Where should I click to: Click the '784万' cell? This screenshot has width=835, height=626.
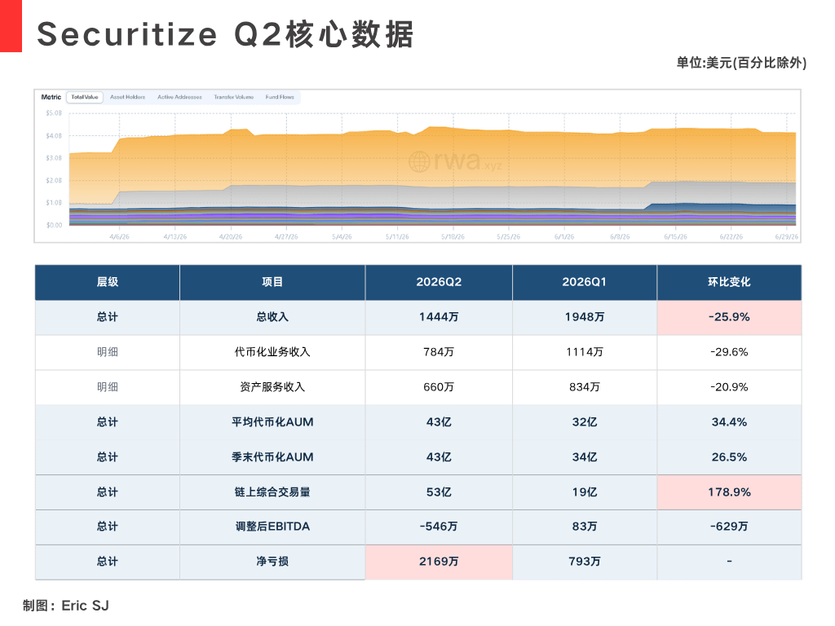[439, 352]
